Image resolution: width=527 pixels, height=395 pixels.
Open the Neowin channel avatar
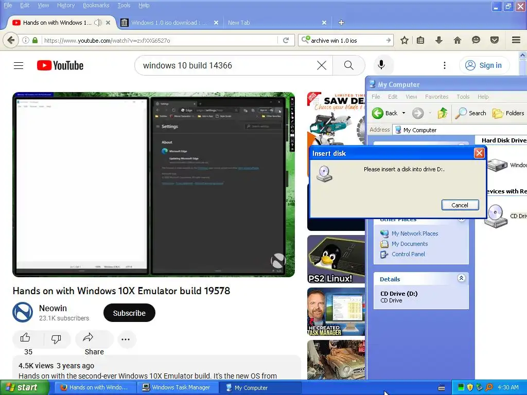23,312
